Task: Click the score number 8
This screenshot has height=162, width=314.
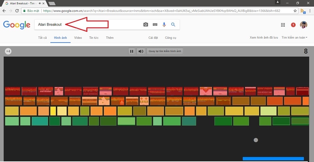Action: pyautogui.click(x=306, y=51)
